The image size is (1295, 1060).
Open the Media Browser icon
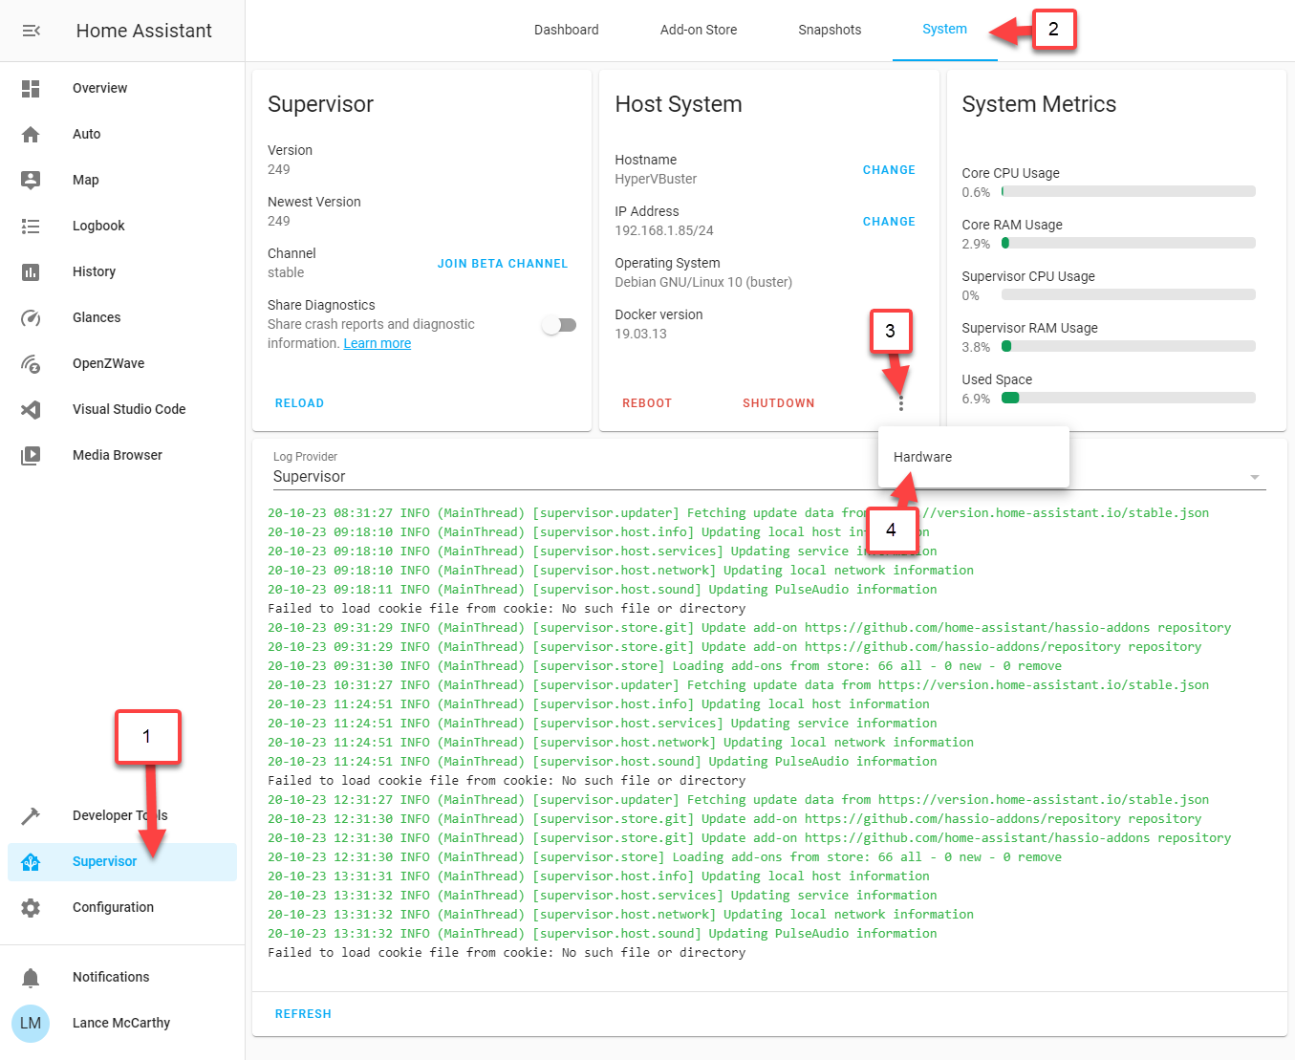point(31,456)
